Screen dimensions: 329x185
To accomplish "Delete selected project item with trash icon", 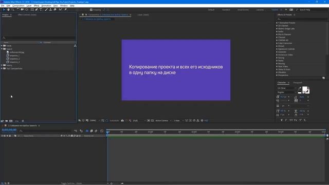I will (23, 121).
